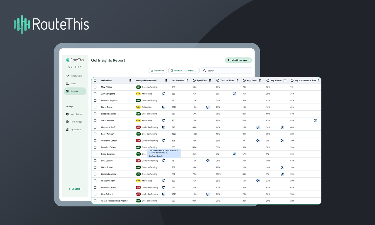The height and width of the screenshot is (225, 375).
Task: Follow the See Team Details link
Action: click(x=156, y=156)
